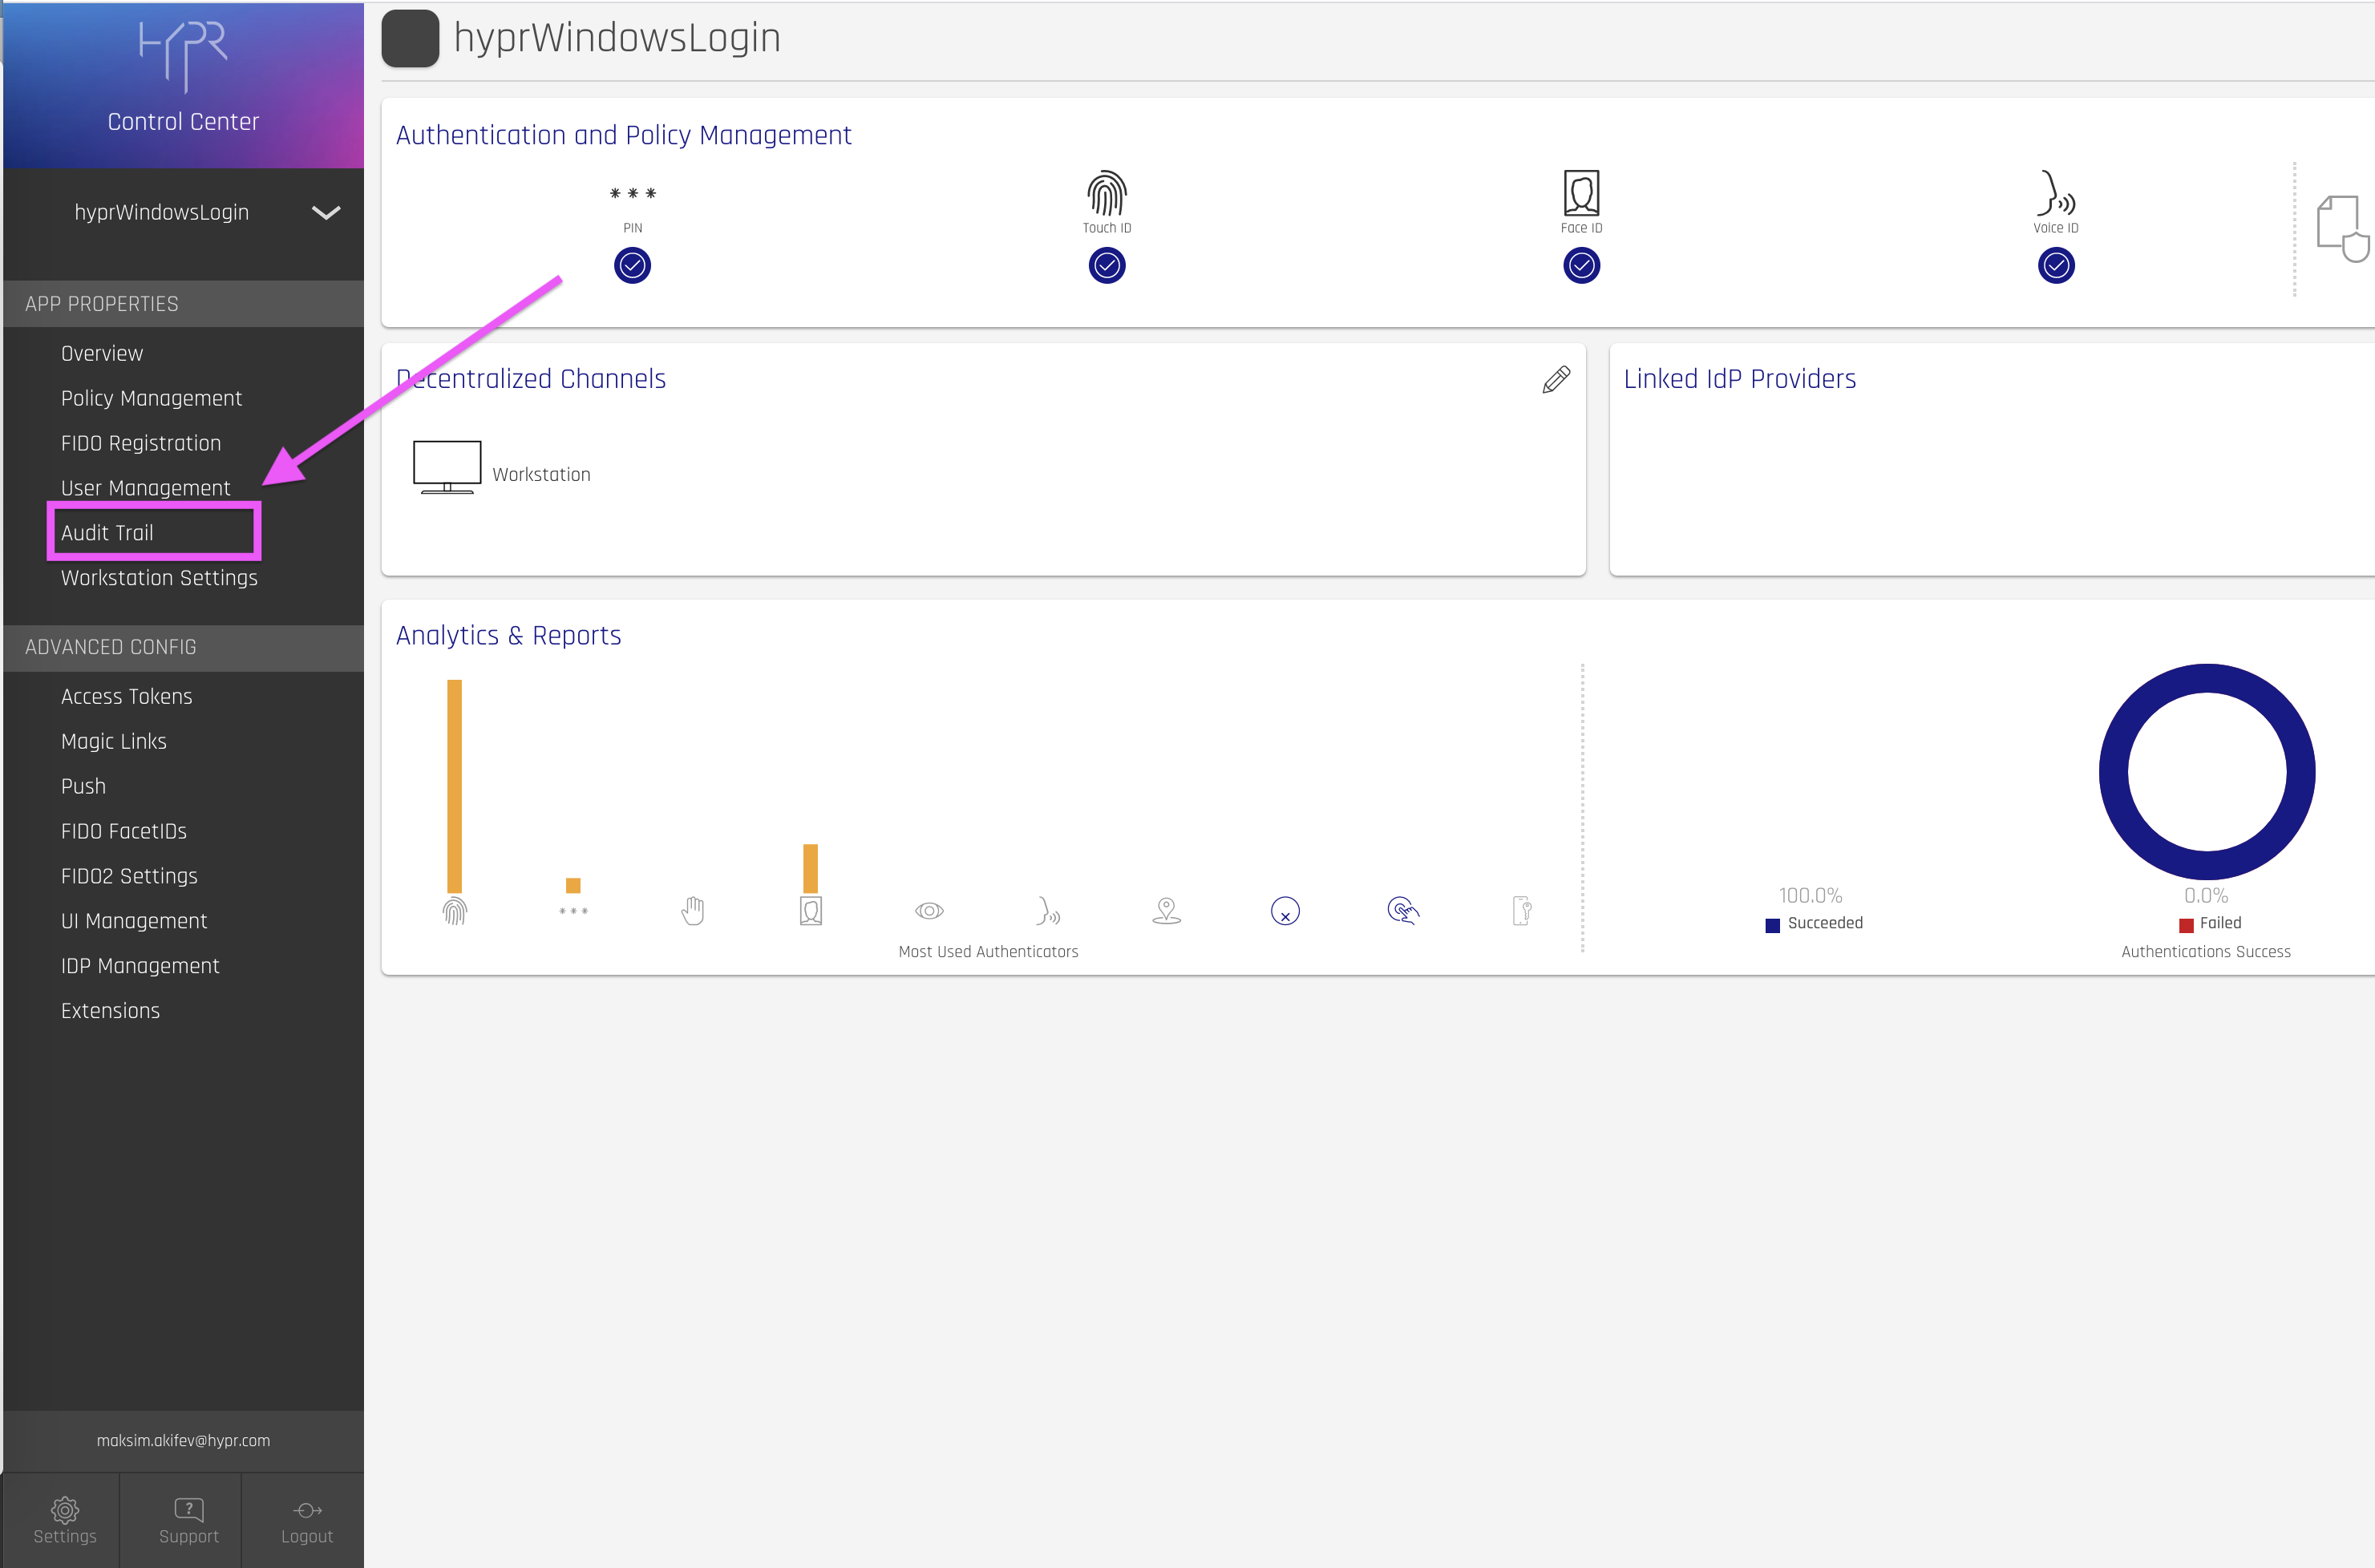Open the Support help button
This screenshot has width=2375, height=1568.
click(188, 1520)
